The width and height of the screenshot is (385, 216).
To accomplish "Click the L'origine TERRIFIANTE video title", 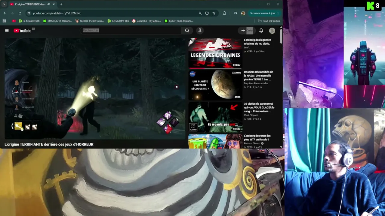I will (49, 144).
